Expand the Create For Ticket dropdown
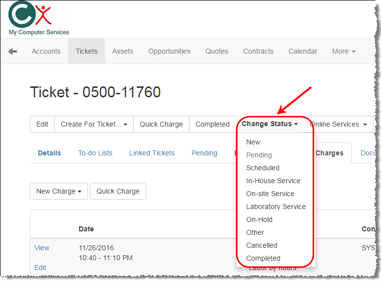The height and width of the screenshot is (281, 381). [94, 124]
